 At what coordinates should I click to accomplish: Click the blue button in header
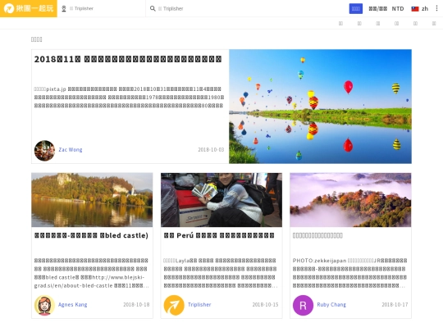click(x=356, y=9)
